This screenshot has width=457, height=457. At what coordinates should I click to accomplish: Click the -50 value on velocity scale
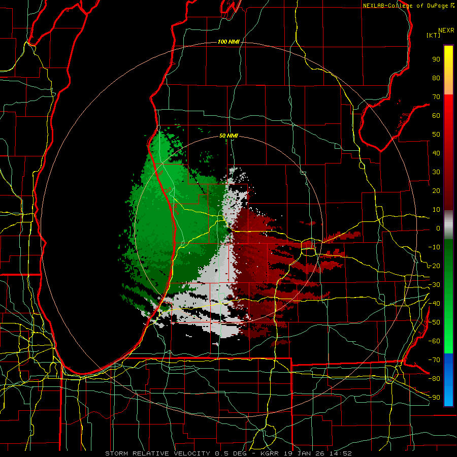click(434, 322)
